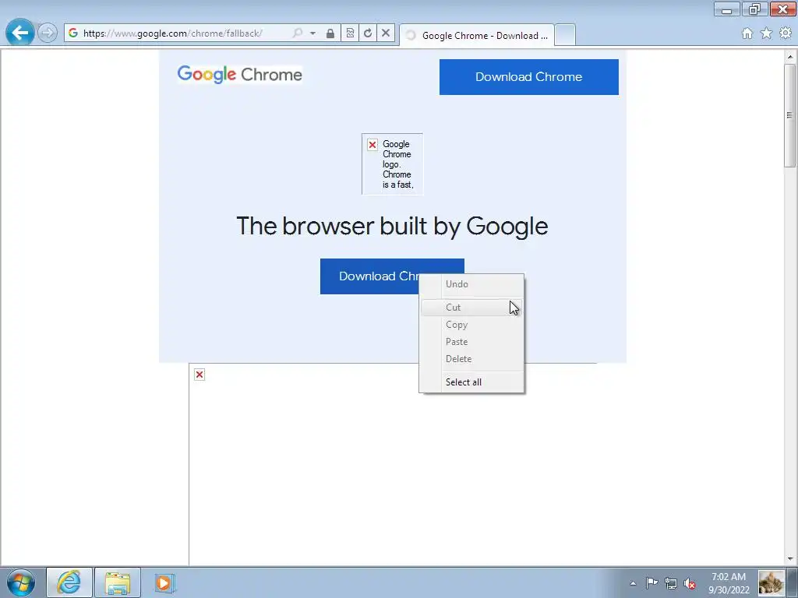Screen dimensions: 798x598
Task: Click the scrollbar down arrow
Action: (x=790, y=558)
